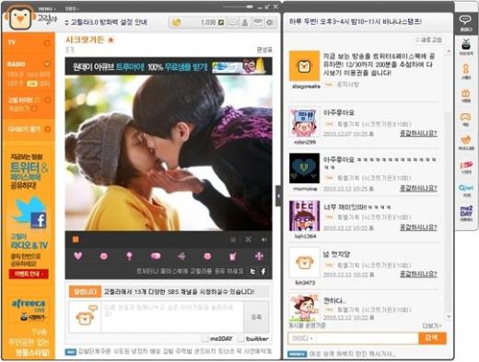Image resolution: width=479 pixels, height=362 pixels.
Task: Open the mail envelope toolbar icon
Action: pos(257,22)
